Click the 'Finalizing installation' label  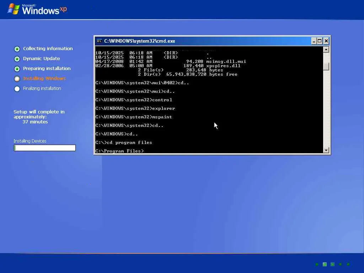point(42,89)
